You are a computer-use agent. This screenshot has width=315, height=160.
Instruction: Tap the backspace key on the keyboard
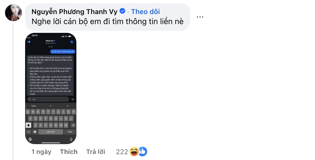pos(73,125)
